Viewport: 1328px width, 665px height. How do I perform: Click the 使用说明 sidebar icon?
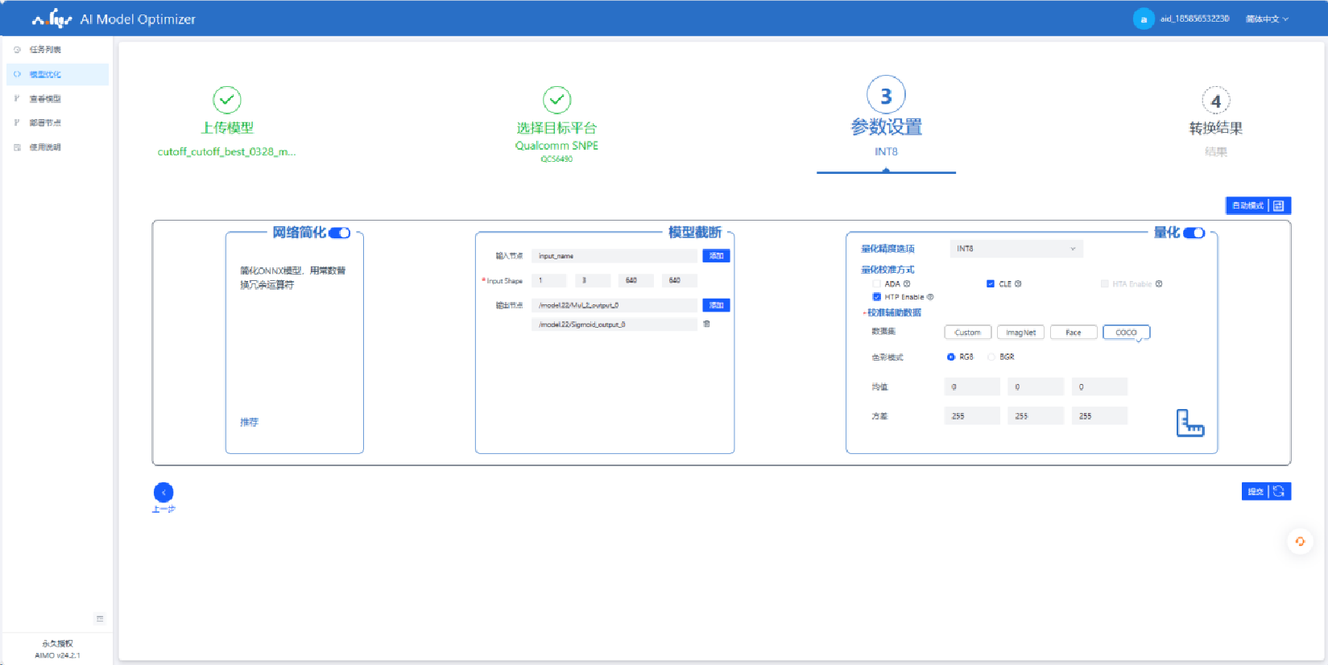(x=17, y=147)
